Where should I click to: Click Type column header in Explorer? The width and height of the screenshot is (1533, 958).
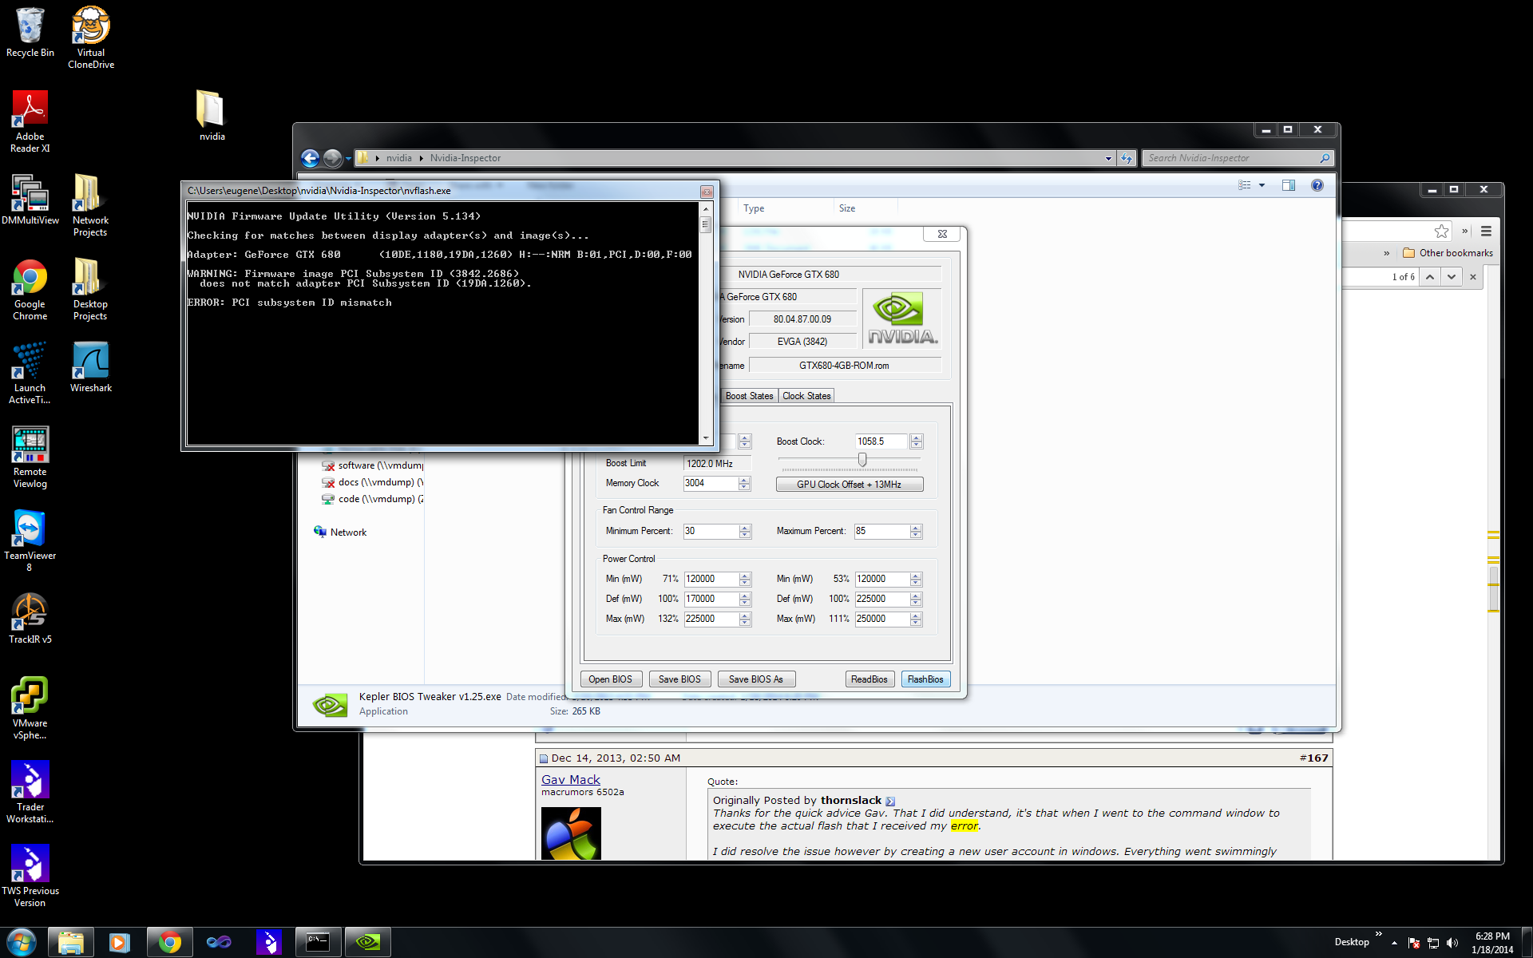click(x=754, y=208)
